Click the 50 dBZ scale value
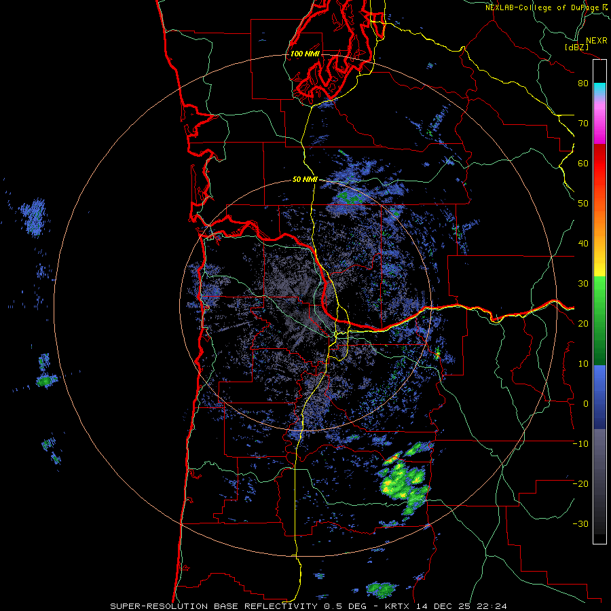This screenshot has width=611, height=611. point(583,204)
